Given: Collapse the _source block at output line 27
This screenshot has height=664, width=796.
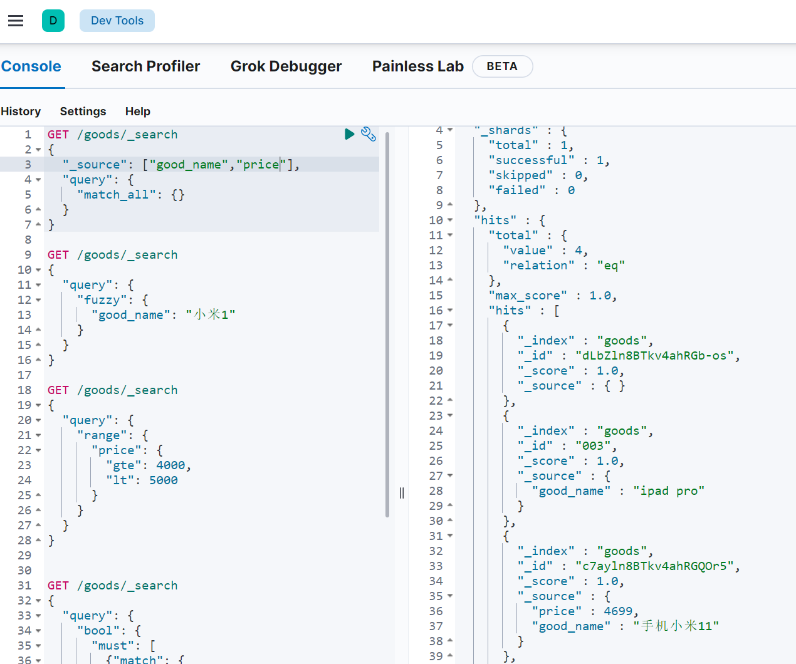Looking at the screenshot, I should point(450,476).
